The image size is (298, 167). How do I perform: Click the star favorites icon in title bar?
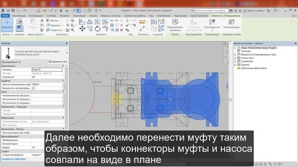[240, 11]
